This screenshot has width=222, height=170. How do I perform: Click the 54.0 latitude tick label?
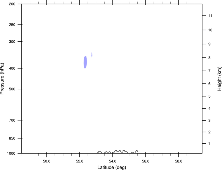113,161
